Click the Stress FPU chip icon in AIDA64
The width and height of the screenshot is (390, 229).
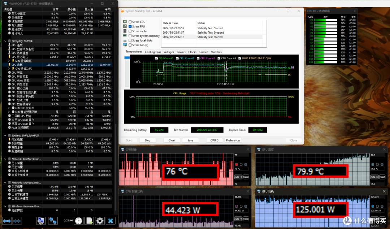click(125, 26)
